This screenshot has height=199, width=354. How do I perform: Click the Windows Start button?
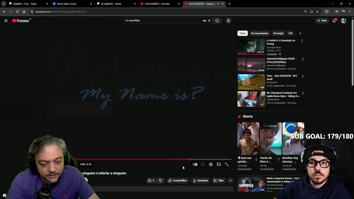click(x=4, y=196)
